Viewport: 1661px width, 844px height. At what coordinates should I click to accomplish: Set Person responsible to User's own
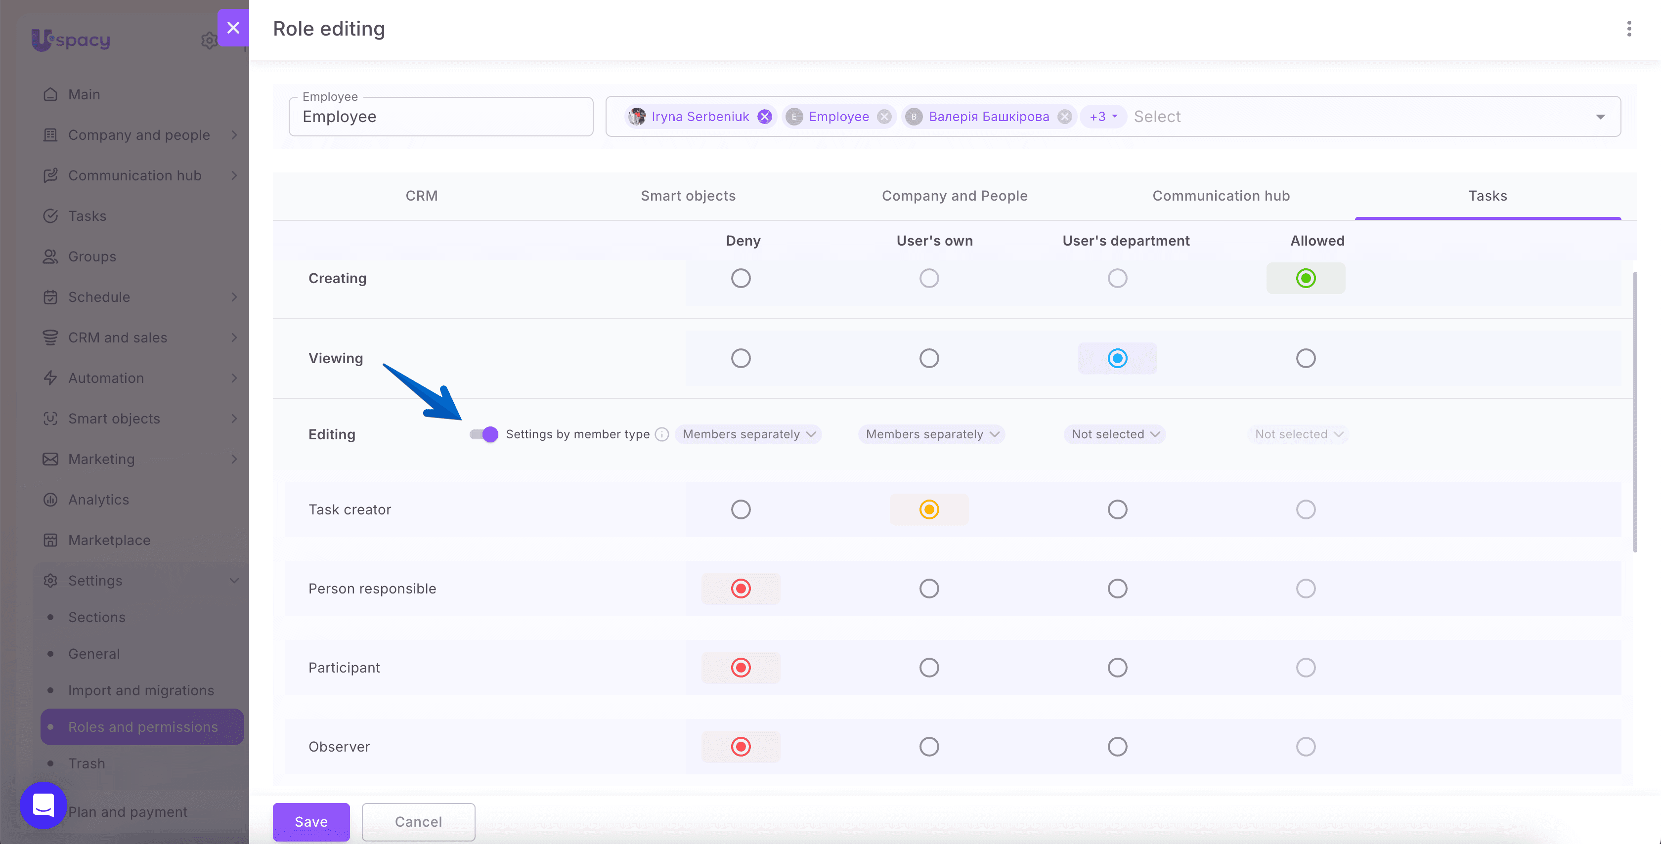[x=929, y=589]
